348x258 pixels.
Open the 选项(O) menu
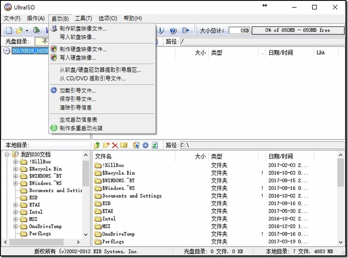(x=108, y=19)
